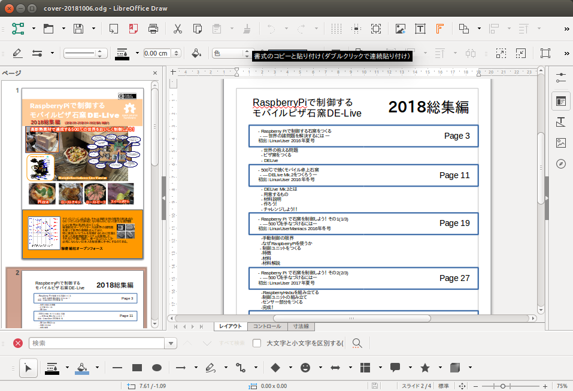573x391 pixels.
Task: Draw a straight line
Action: tap(117, 368)
